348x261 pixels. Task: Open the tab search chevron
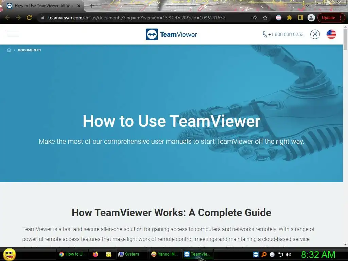coord(307,5)
